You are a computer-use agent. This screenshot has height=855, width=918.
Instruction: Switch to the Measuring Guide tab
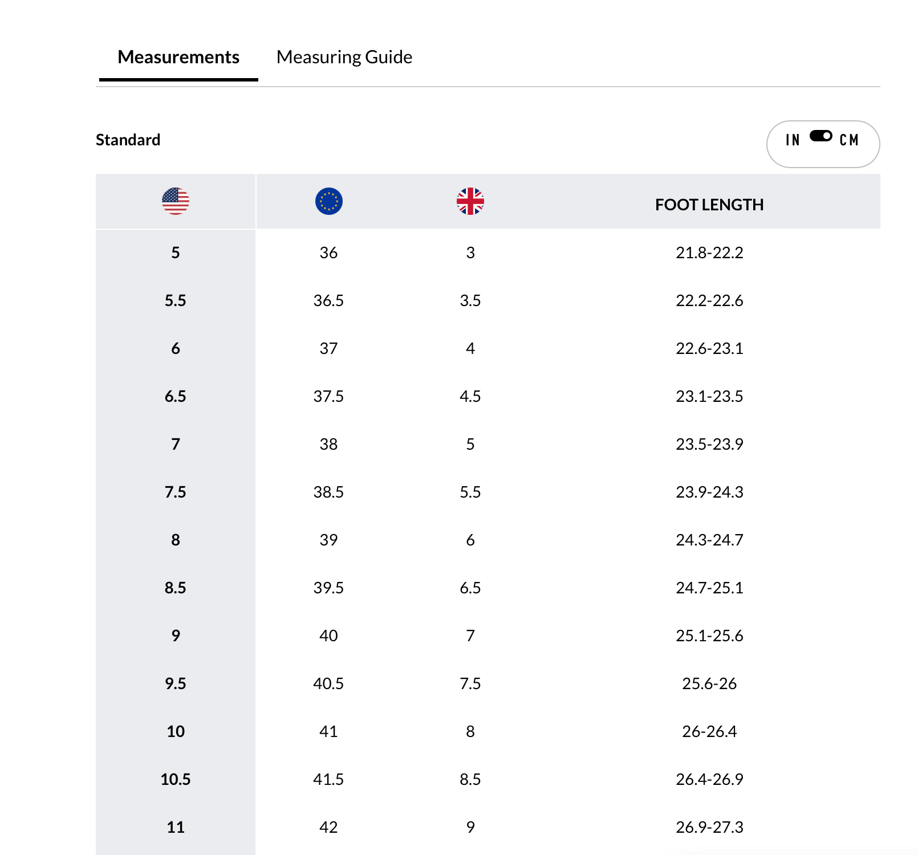344,57
